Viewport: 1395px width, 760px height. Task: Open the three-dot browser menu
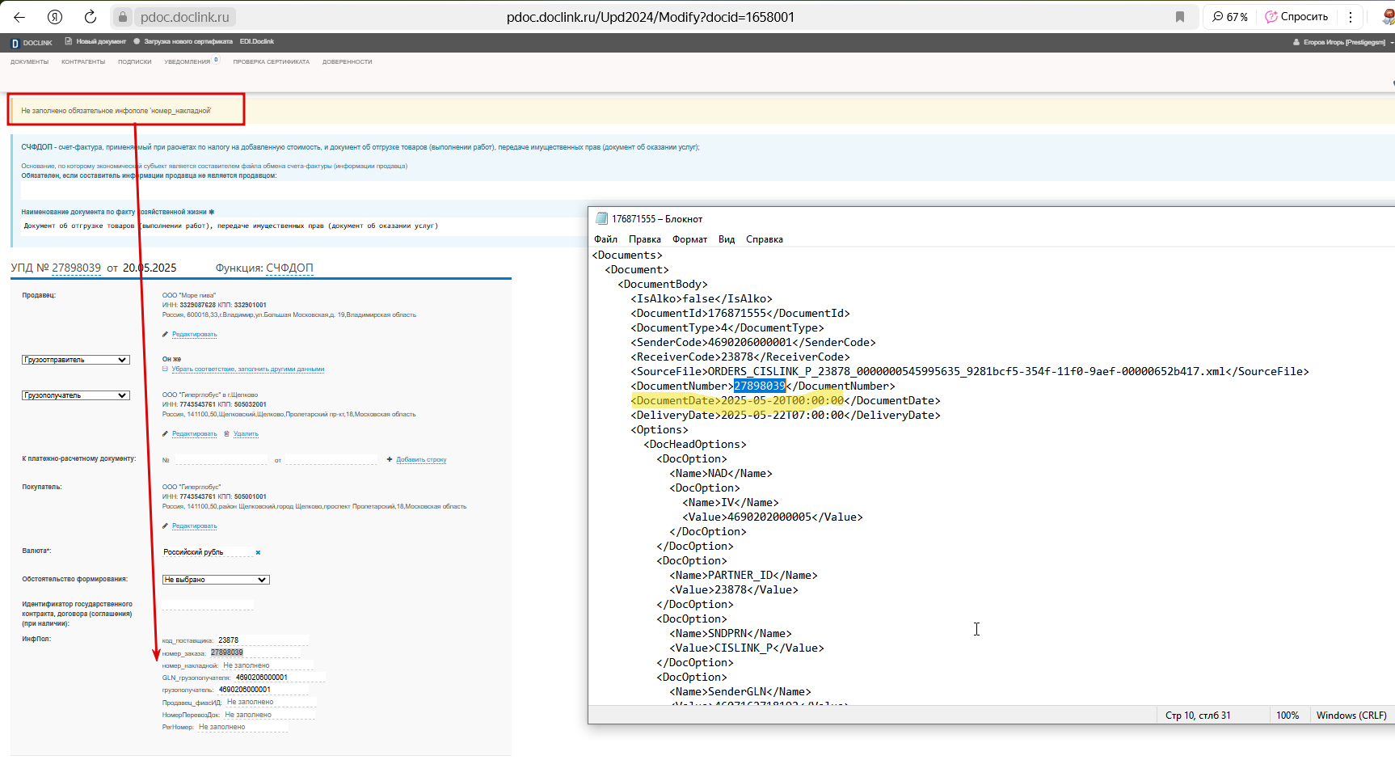[x=1351, y=17]
